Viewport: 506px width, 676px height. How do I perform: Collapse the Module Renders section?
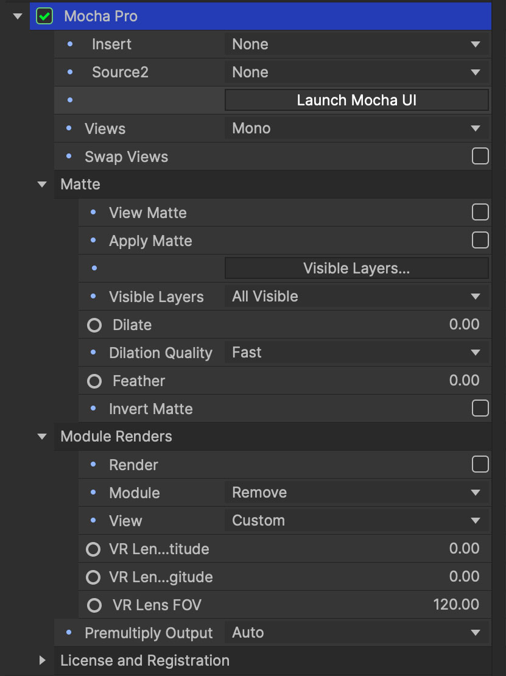[x=42, y=437]
